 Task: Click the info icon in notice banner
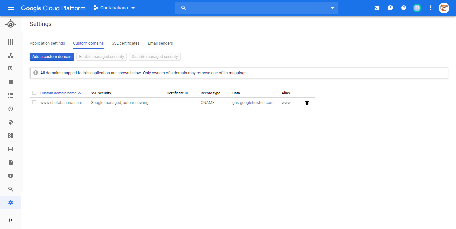click(36, 73)
